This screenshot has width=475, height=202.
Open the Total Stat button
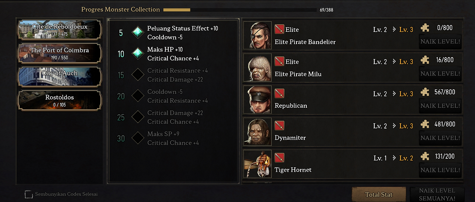tap(379, 195)
